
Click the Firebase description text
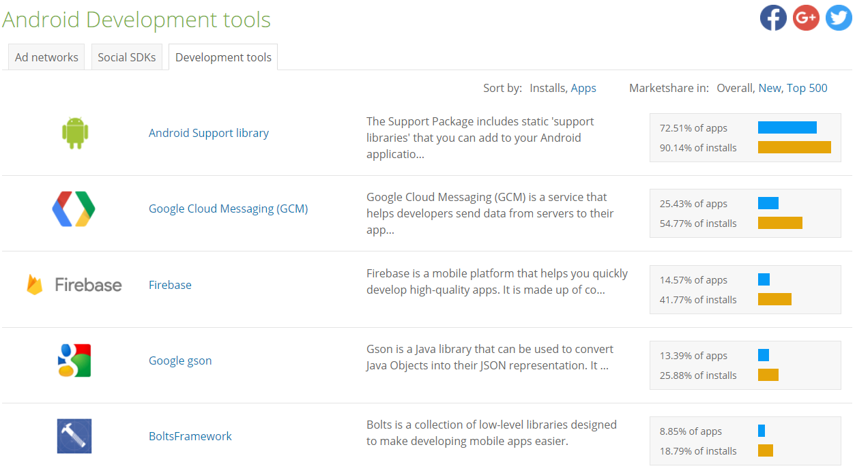[x=497, y=281]
